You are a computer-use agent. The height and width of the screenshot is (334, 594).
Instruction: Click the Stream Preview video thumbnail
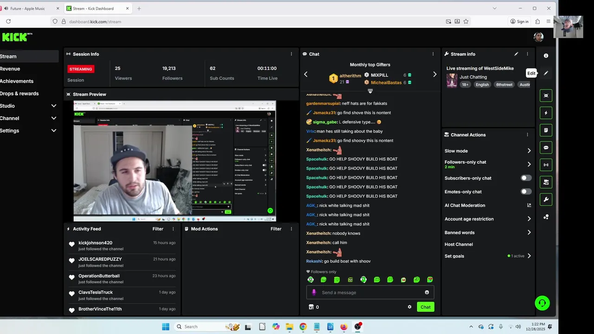pos(174,161)
